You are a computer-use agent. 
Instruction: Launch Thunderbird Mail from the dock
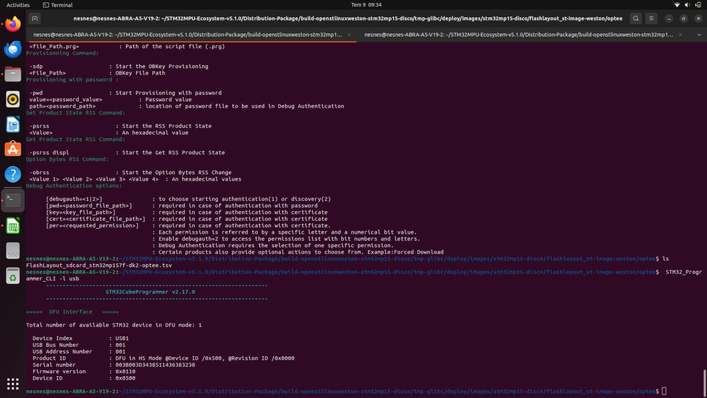click(13, 49)
